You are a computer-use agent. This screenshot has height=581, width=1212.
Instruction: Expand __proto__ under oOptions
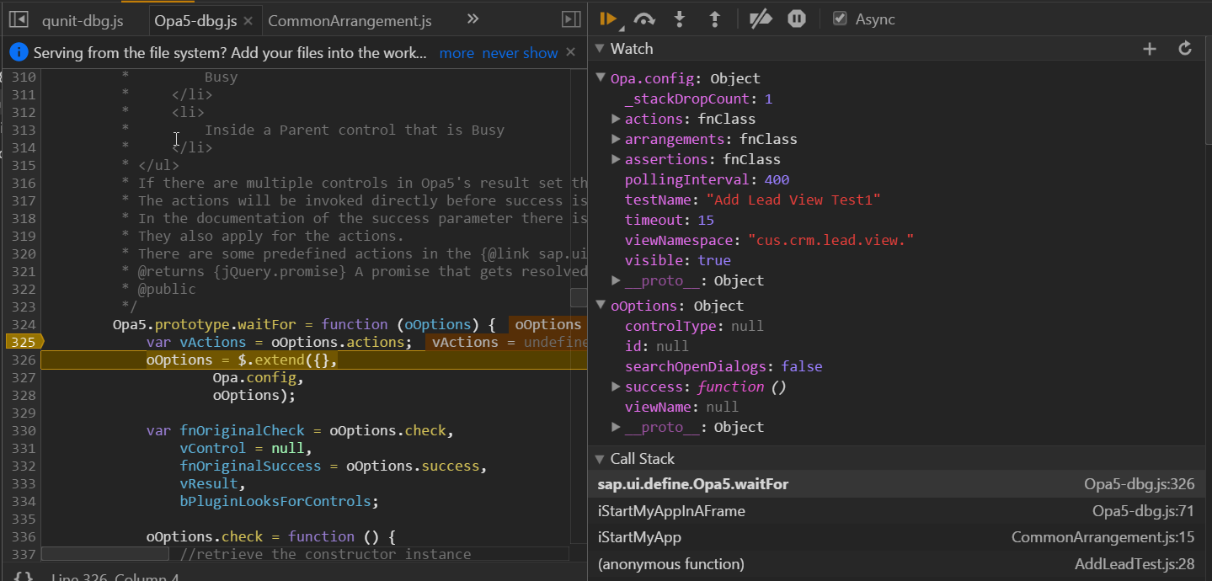[616, 427]
